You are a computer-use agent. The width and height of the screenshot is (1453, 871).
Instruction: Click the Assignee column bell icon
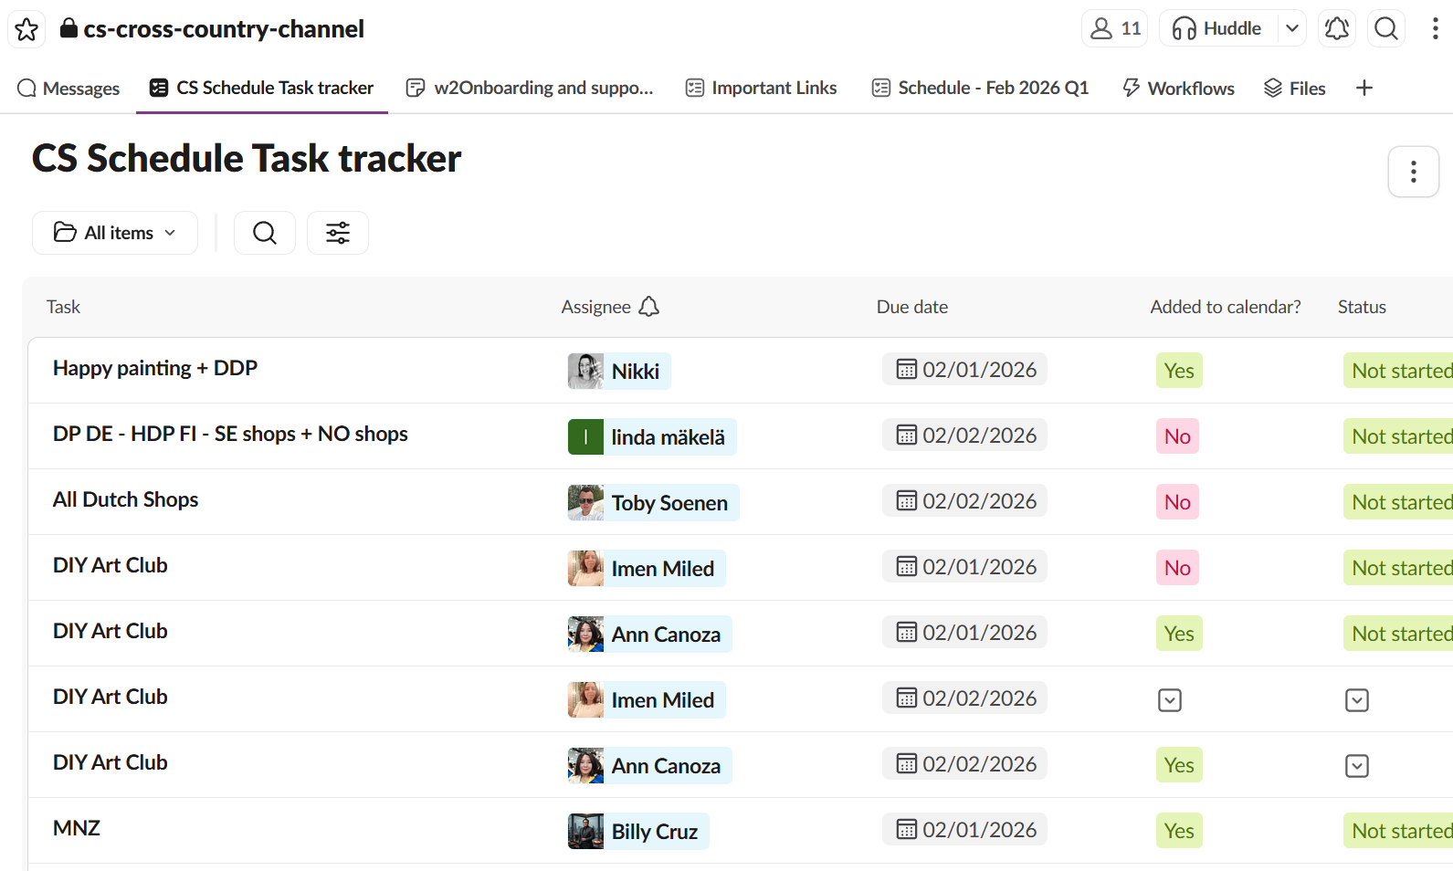[648, 307]
